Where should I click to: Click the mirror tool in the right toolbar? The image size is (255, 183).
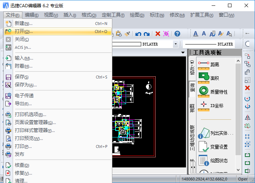point(247,117)
